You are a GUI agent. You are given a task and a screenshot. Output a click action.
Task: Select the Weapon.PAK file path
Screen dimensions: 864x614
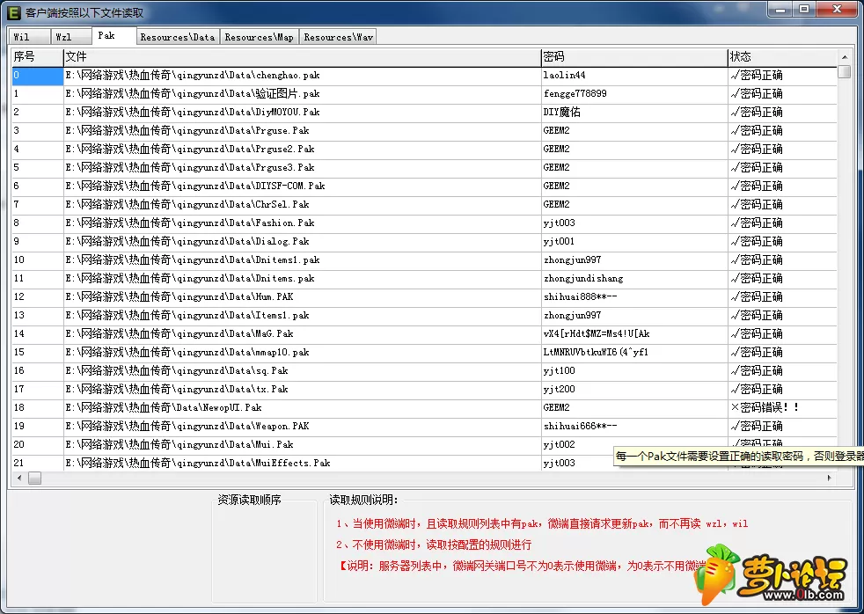187,427
